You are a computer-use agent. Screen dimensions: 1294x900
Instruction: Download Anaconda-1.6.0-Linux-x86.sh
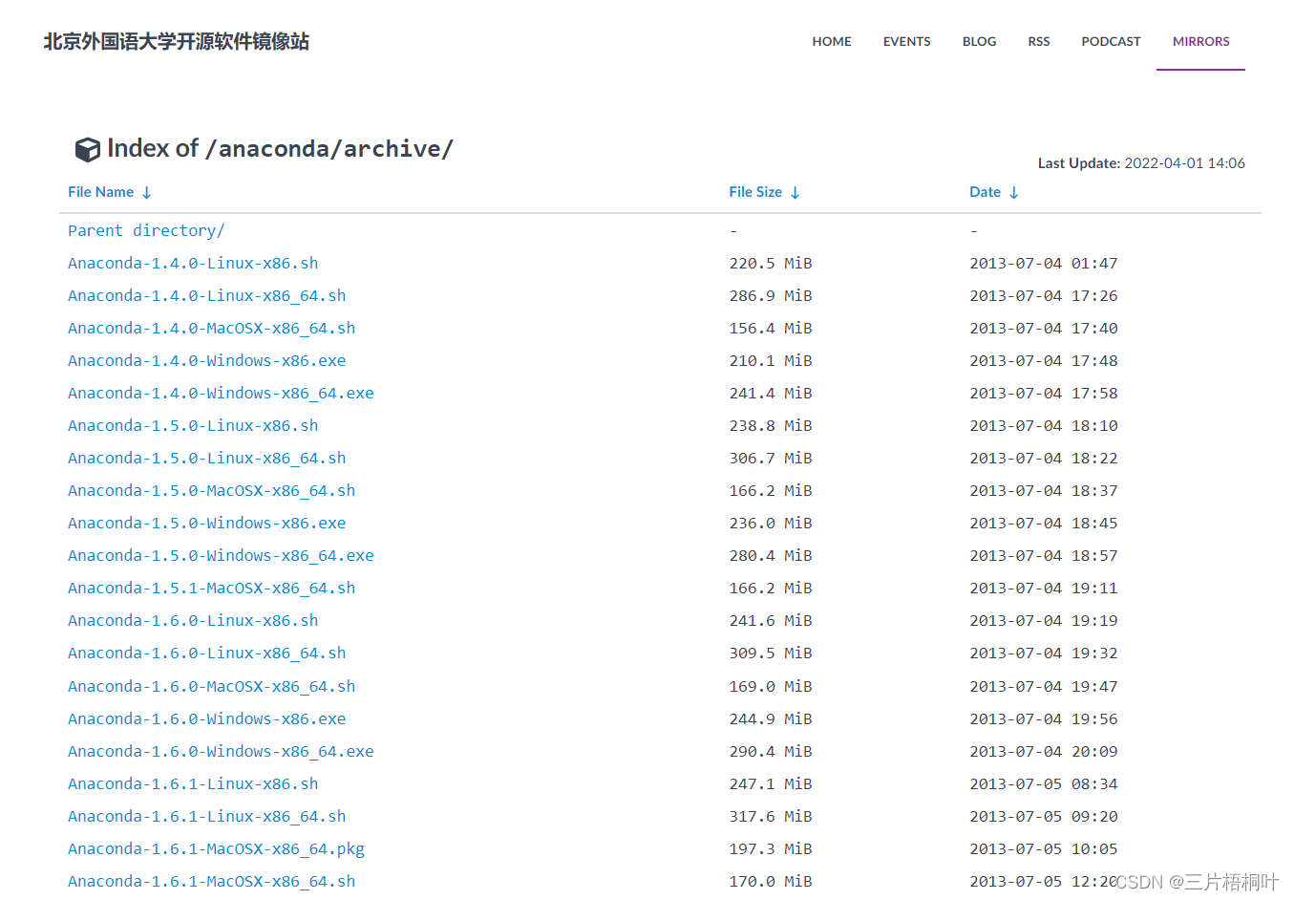pos(193,620)
